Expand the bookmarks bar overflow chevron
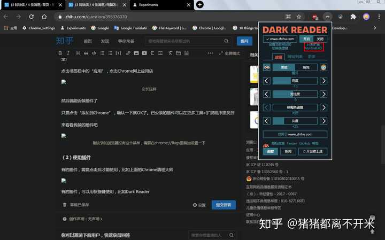Viewport: 385px width, 240px height. click(375, 28)
